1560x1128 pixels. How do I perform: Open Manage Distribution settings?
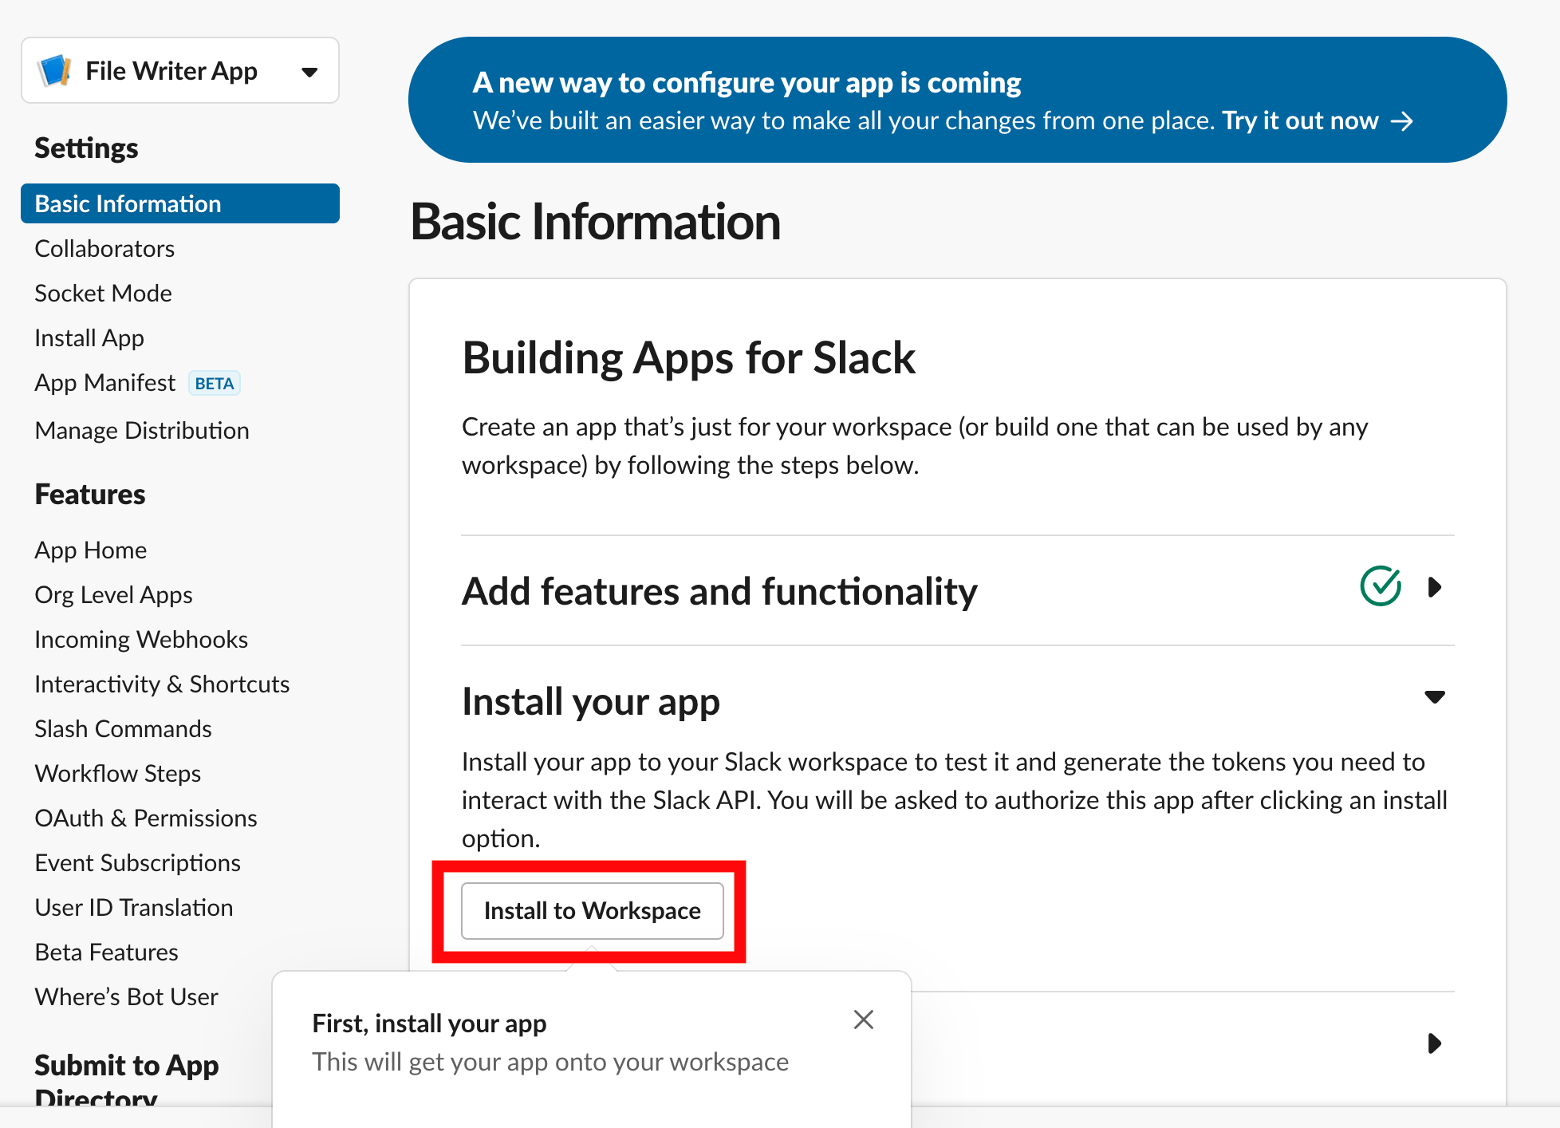tap(141, 430)
